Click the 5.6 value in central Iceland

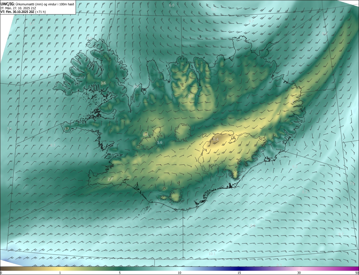(160, 143)
